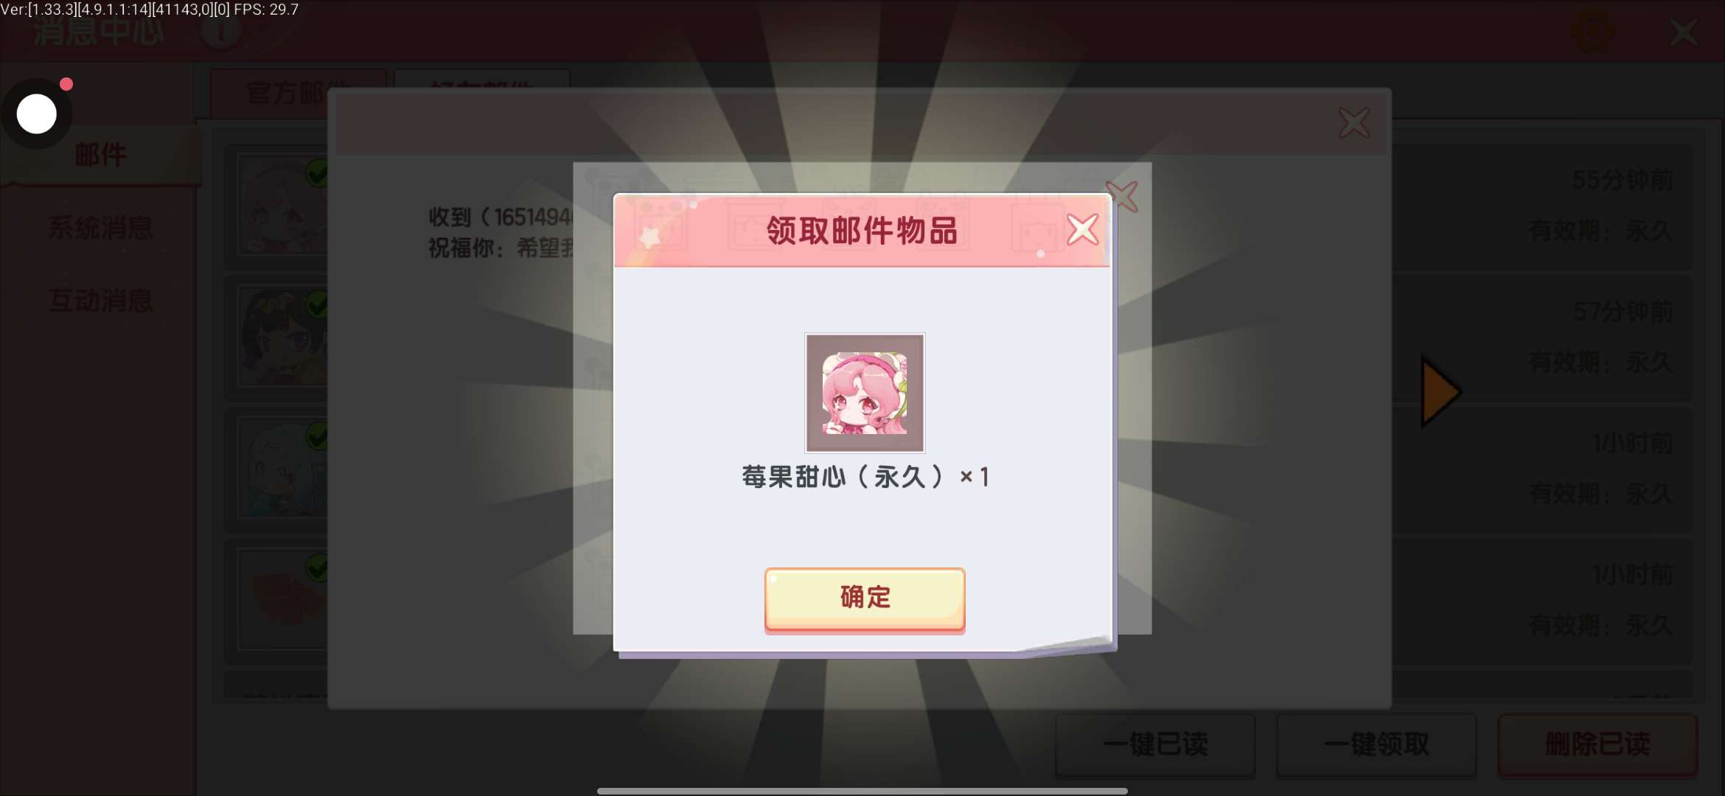The height and width of the screenshot is (796, 1725).
Task: Click the info icon beside 消息中心
Action: (220, 31)
